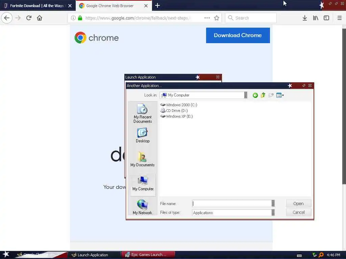Click the Open button in file dialog
Screen dimensions: 346x259
299,203
